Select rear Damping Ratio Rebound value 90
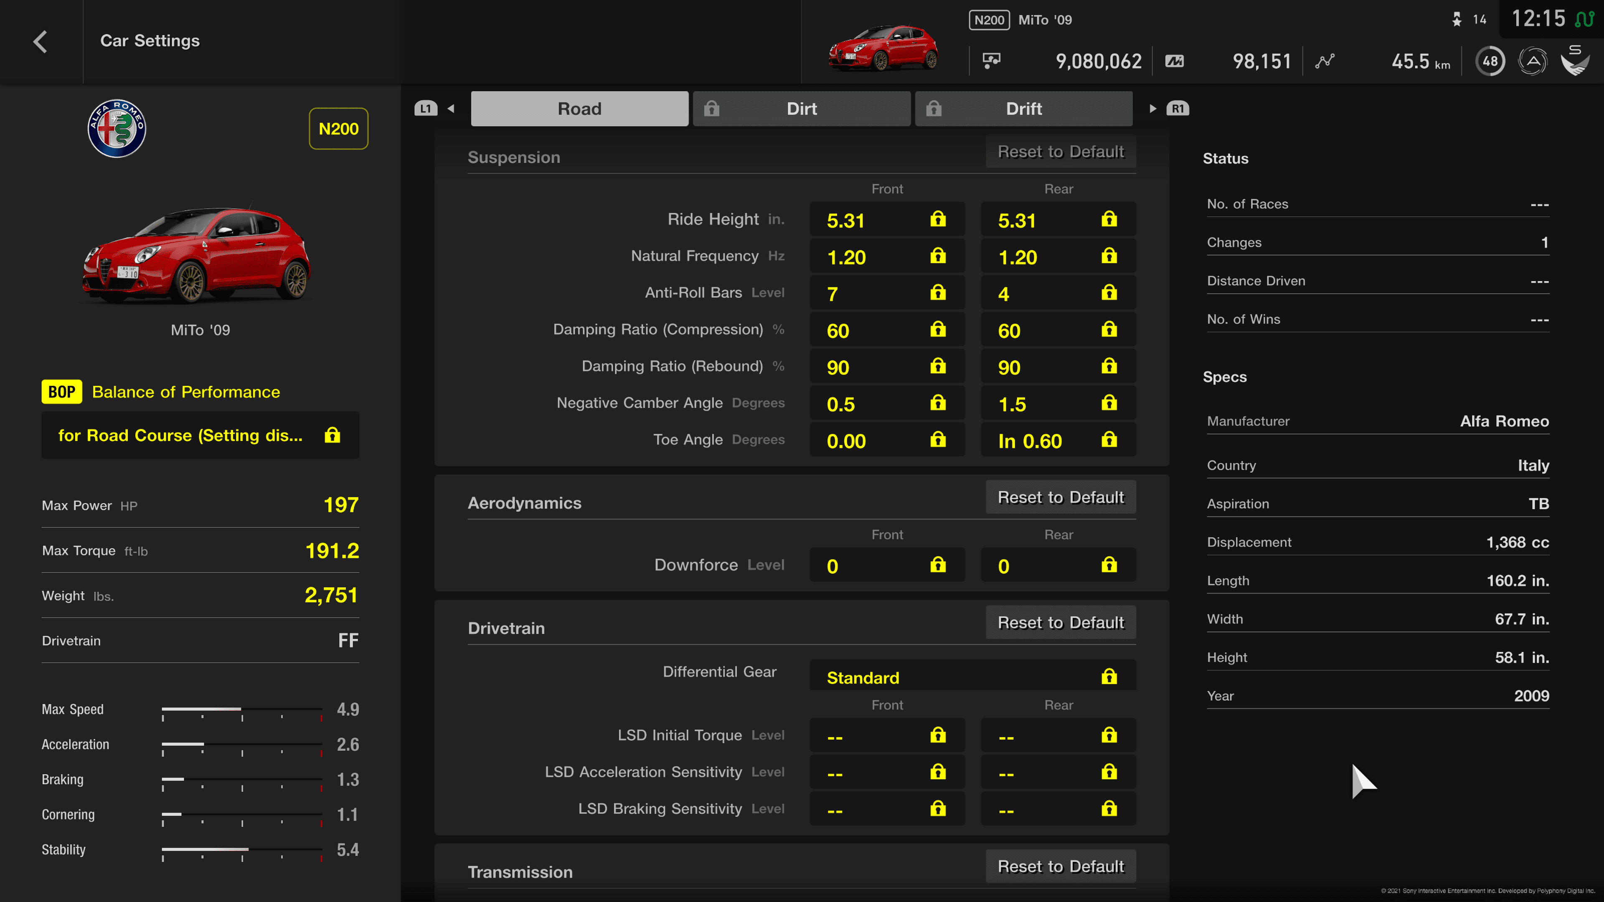 coord(1058,366)
